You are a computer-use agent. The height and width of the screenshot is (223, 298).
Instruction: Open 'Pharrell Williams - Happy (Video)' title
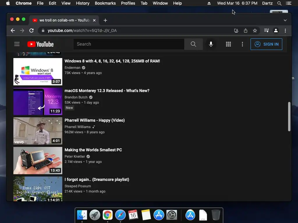95,120
